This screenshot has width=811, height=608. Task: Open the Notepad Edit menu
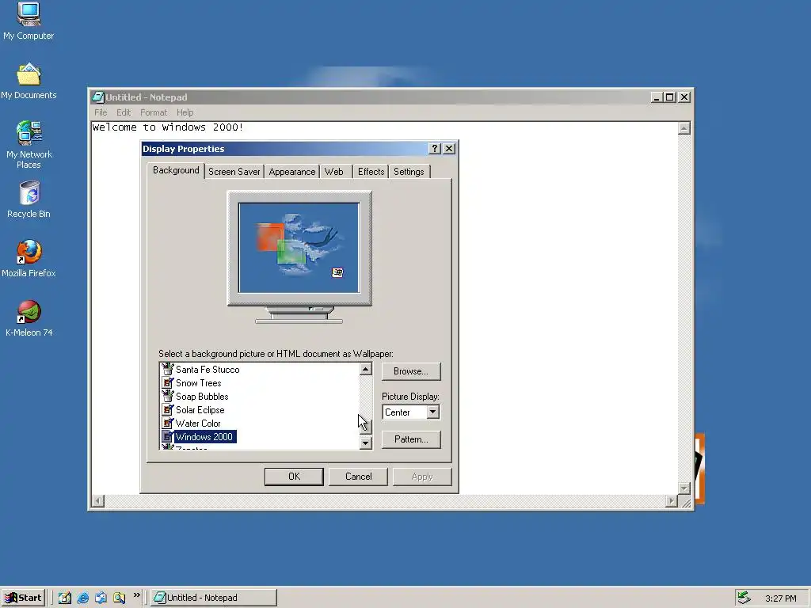pyautogui.click(x=124, y=112)
